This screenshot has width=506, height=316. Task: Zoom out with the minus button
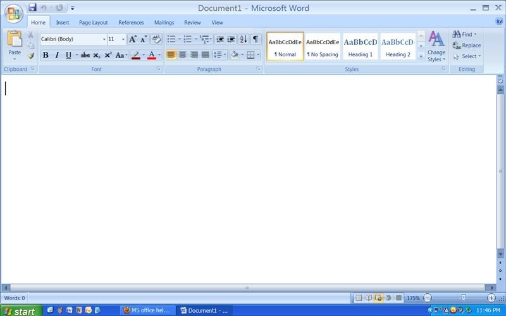(x=428, y=298)
